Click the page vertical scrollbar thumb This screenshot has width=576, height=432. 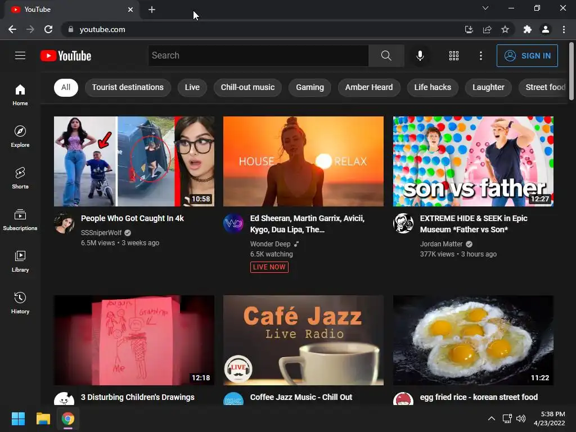(x=571, y=71)
